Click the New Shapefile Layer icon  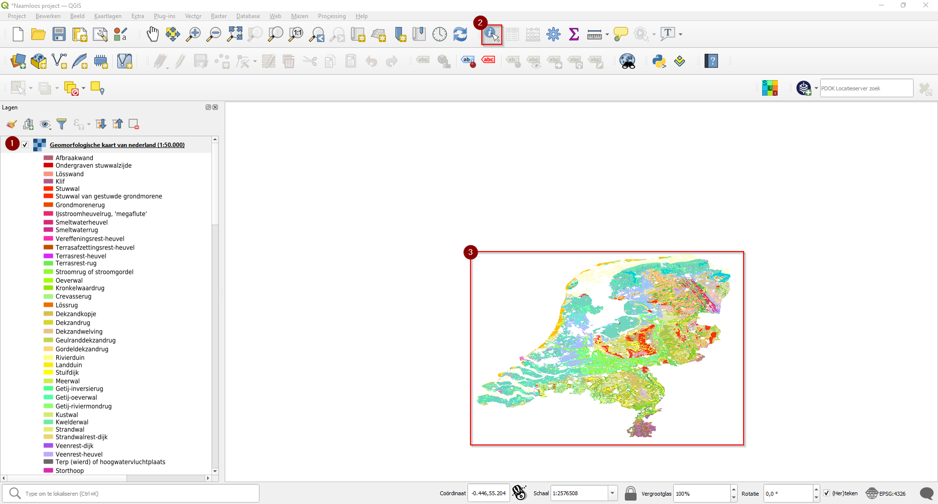[59, 61]
